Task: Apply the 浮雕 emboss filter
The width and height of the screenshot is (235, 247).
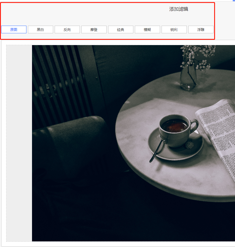Action: [201, 29]
